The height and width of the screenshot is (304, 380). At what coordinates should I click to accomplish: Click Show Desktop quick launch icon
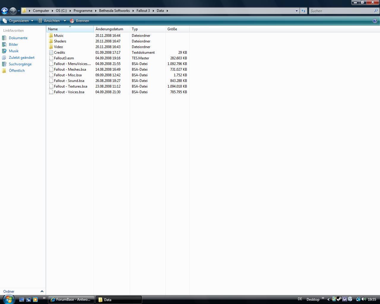tap(21, 300)
